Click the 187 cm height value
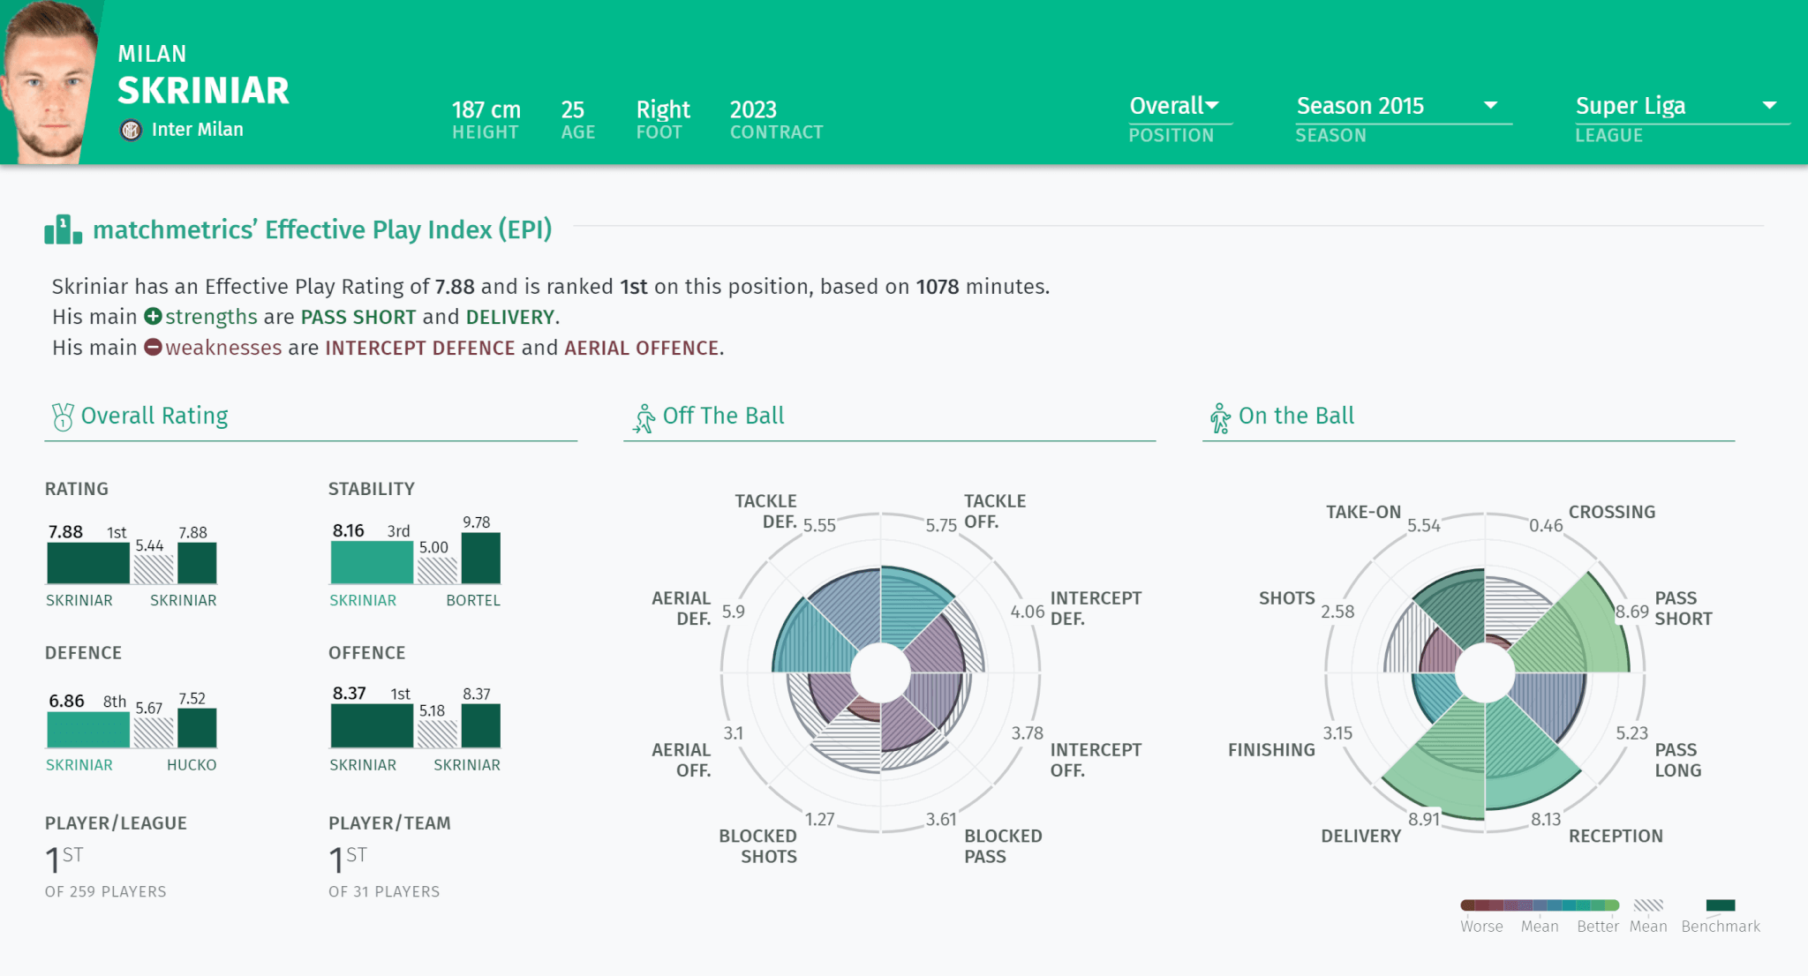 tap(486, 109)
